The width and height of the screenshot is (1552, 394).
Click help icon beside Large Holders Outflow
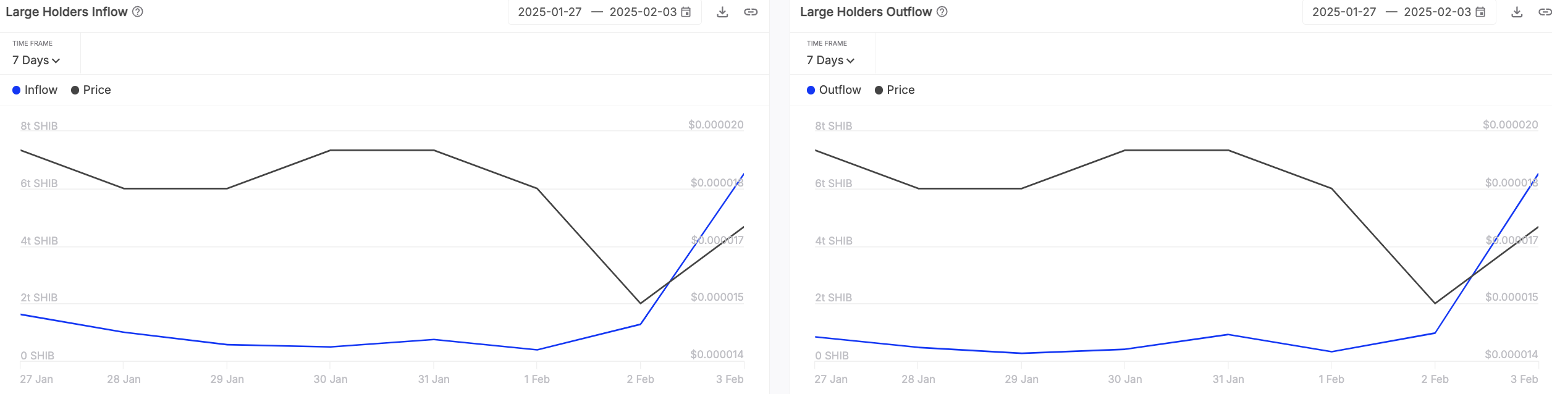click(x=942, y=12)
